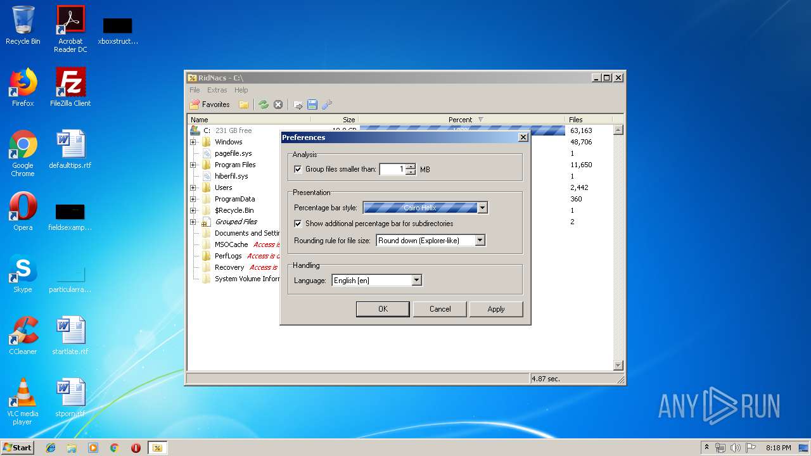Viewport: 811px width, 456px height.
Task: Open CCleaner desktop icon
Action: click(23, 336)
